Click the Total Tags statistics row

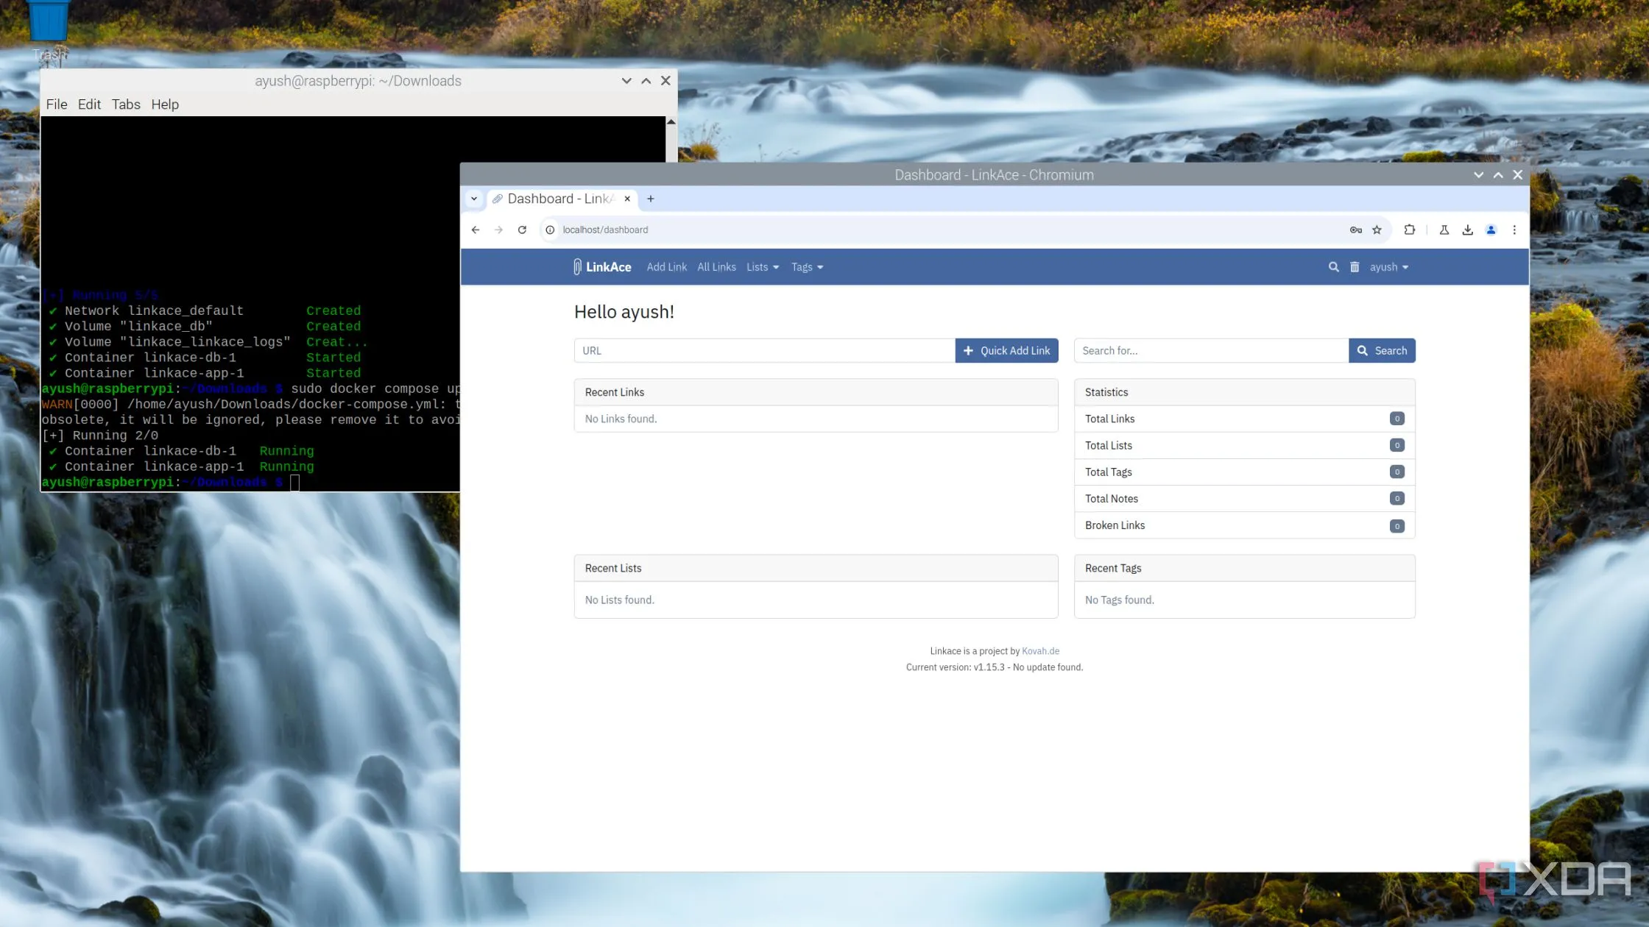(x=1244, y=472)
